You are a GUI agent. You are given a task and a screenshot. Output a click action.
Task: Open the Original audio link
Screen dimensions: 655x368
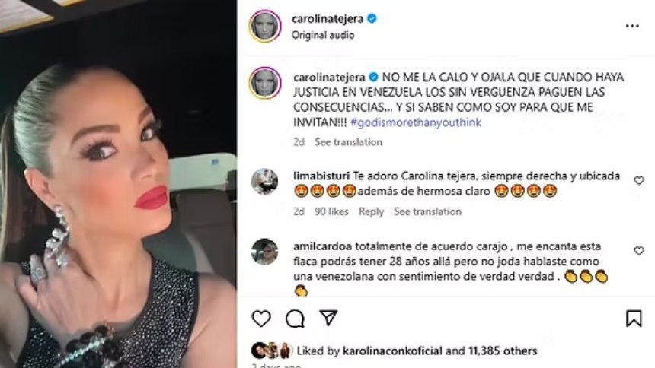(323, 35)
